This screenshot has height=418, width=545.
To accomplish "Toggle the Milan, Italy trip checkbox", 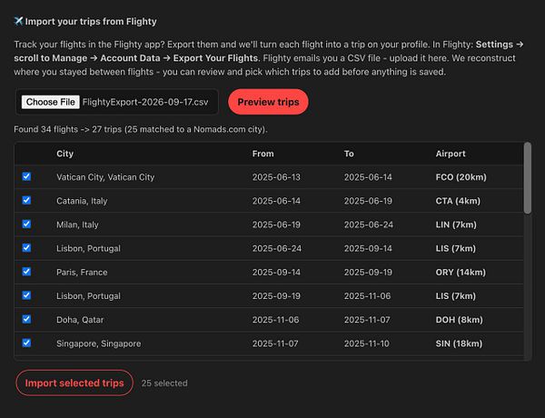I will 26,224.
